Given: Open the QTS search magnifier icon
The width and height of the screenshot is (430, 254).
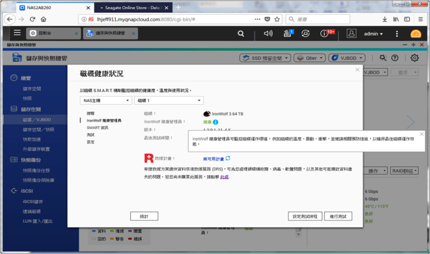Looking at the screenshot, I should coord(240,34).
